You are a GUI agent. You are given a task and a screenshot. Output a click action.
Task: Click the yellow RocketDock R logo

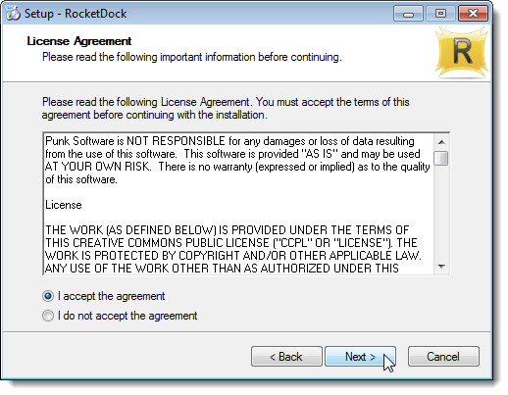coord(462,52)
